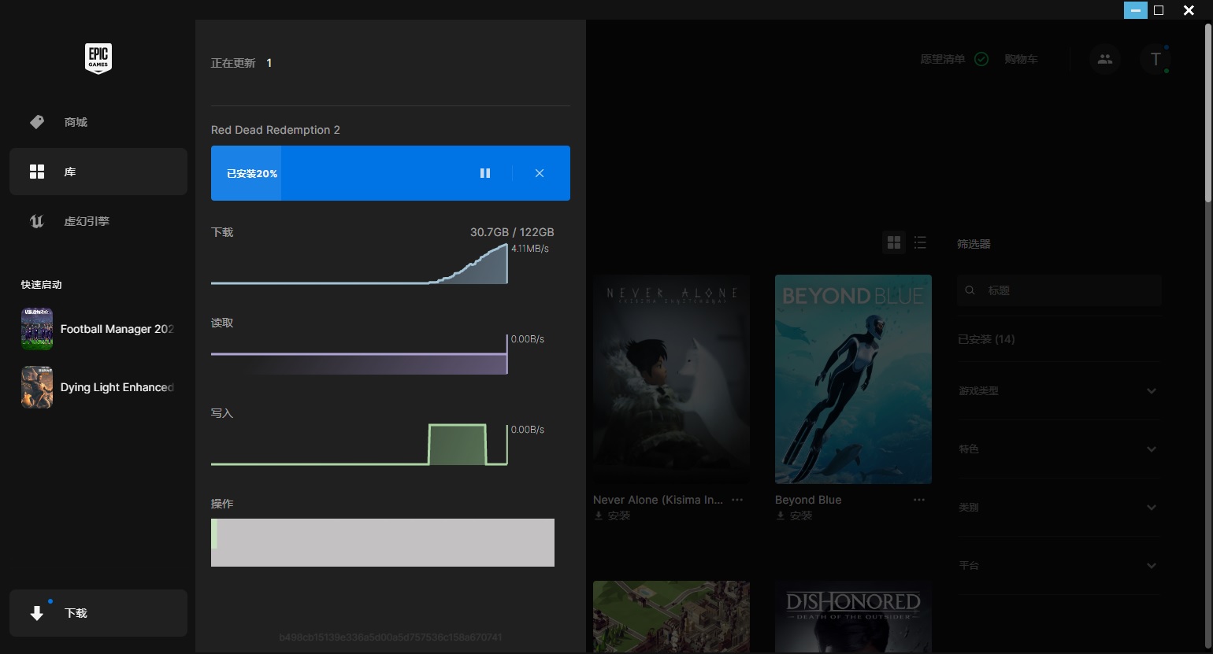Open the Dishonored game cover
The height and width of the screenshot is (654, 1213).
(x=853, y=617)
